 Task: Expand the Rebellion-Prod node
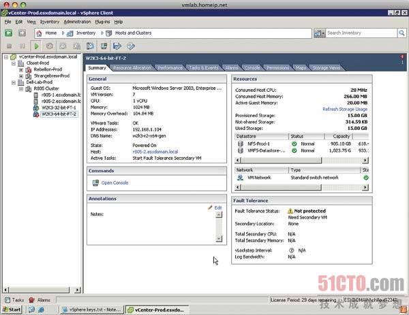click(x=21, y=70)
